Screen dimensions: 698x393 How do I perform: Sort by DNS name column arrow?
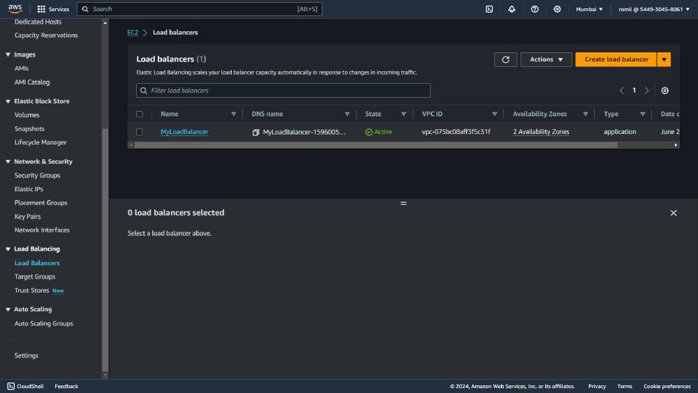coord(347,114)
